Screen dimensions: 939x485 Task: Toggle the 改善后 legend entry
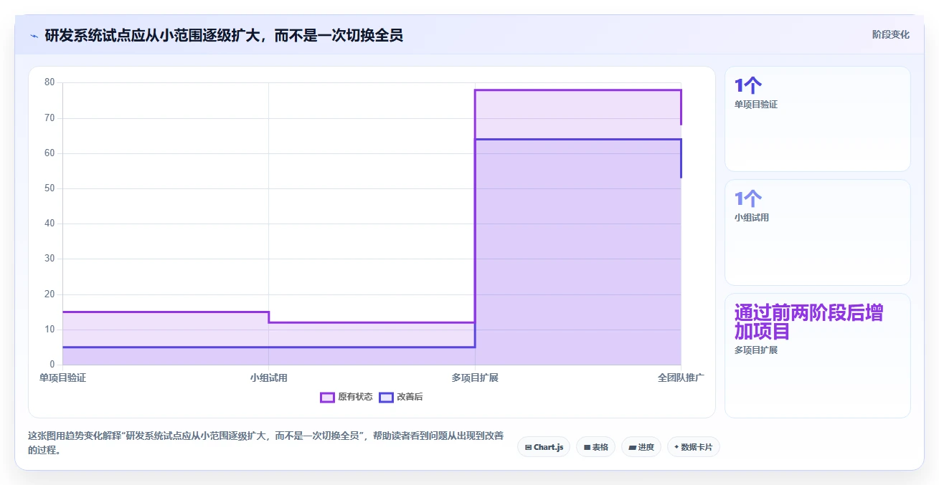401,397
